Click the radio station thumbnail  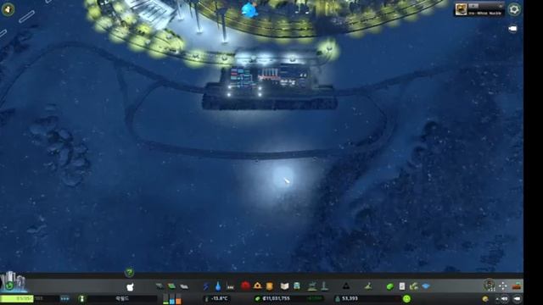pyautogui.click(x=461, y=9)
